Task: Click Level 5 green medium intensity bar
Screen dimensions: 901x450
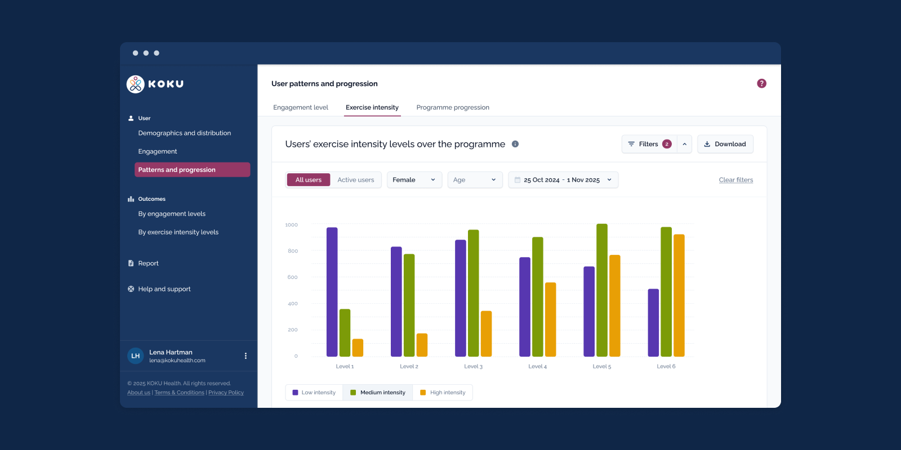Action: 602,290
